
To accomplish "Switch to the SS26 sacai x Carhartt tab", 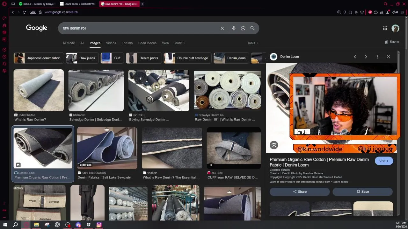I will [x=79, y=4].
